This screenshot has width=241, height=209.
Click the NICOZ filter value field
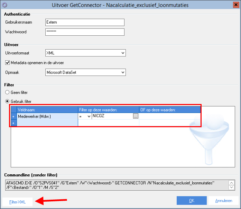pyautogui.click(x=112, y=116)
